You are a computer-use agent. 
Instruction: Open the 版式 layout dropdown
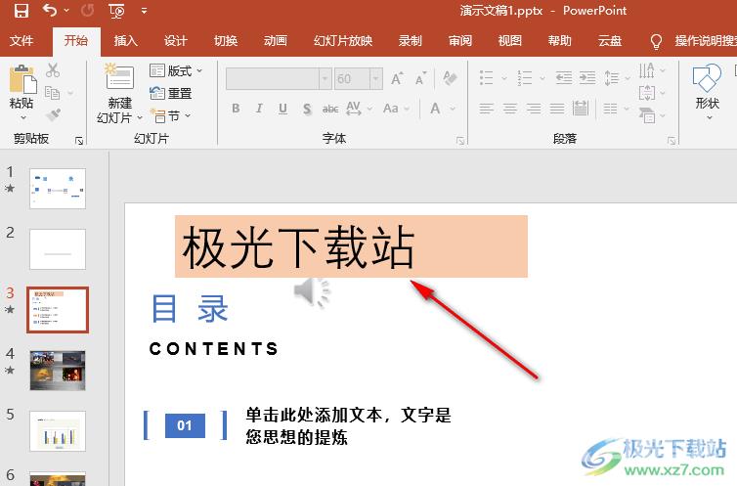176,71
